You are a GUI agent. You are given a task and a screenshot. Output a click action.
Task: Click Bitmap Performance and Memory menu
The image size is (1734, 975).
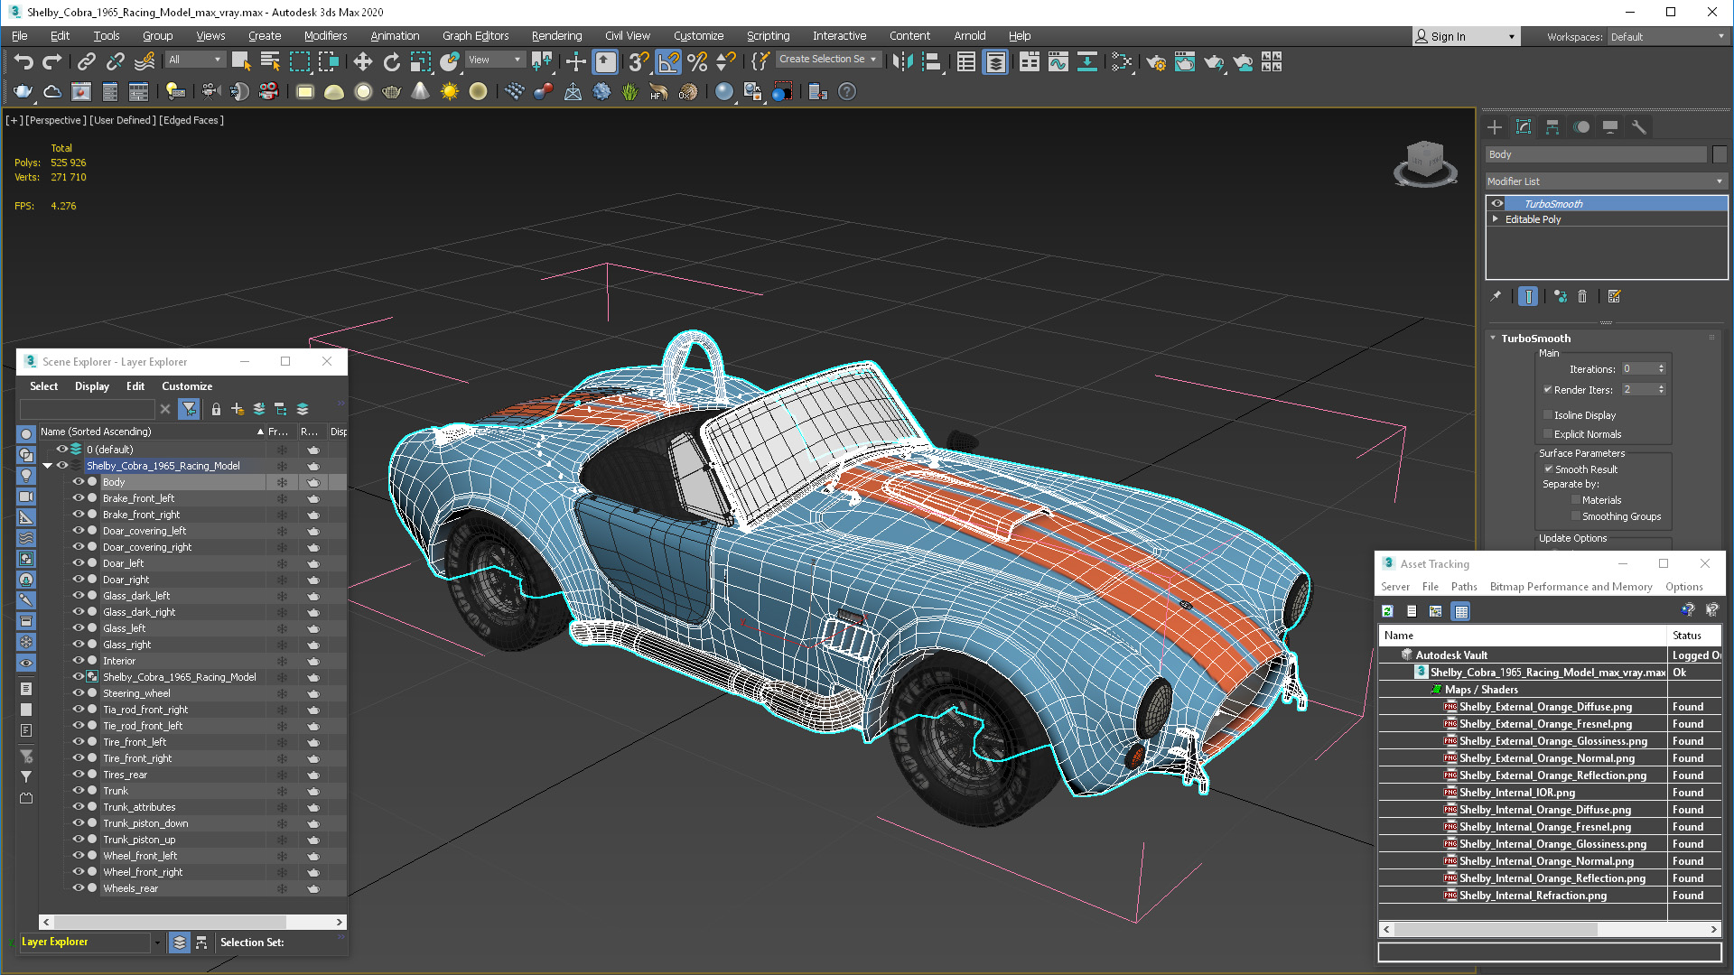(x=1571, y=587)
